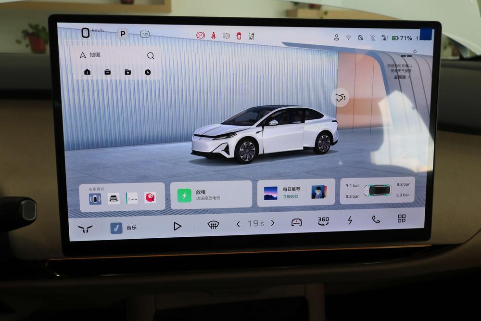Open the parking radar suggested app
The width and height of the screenshot is (481, 321).
95,199
